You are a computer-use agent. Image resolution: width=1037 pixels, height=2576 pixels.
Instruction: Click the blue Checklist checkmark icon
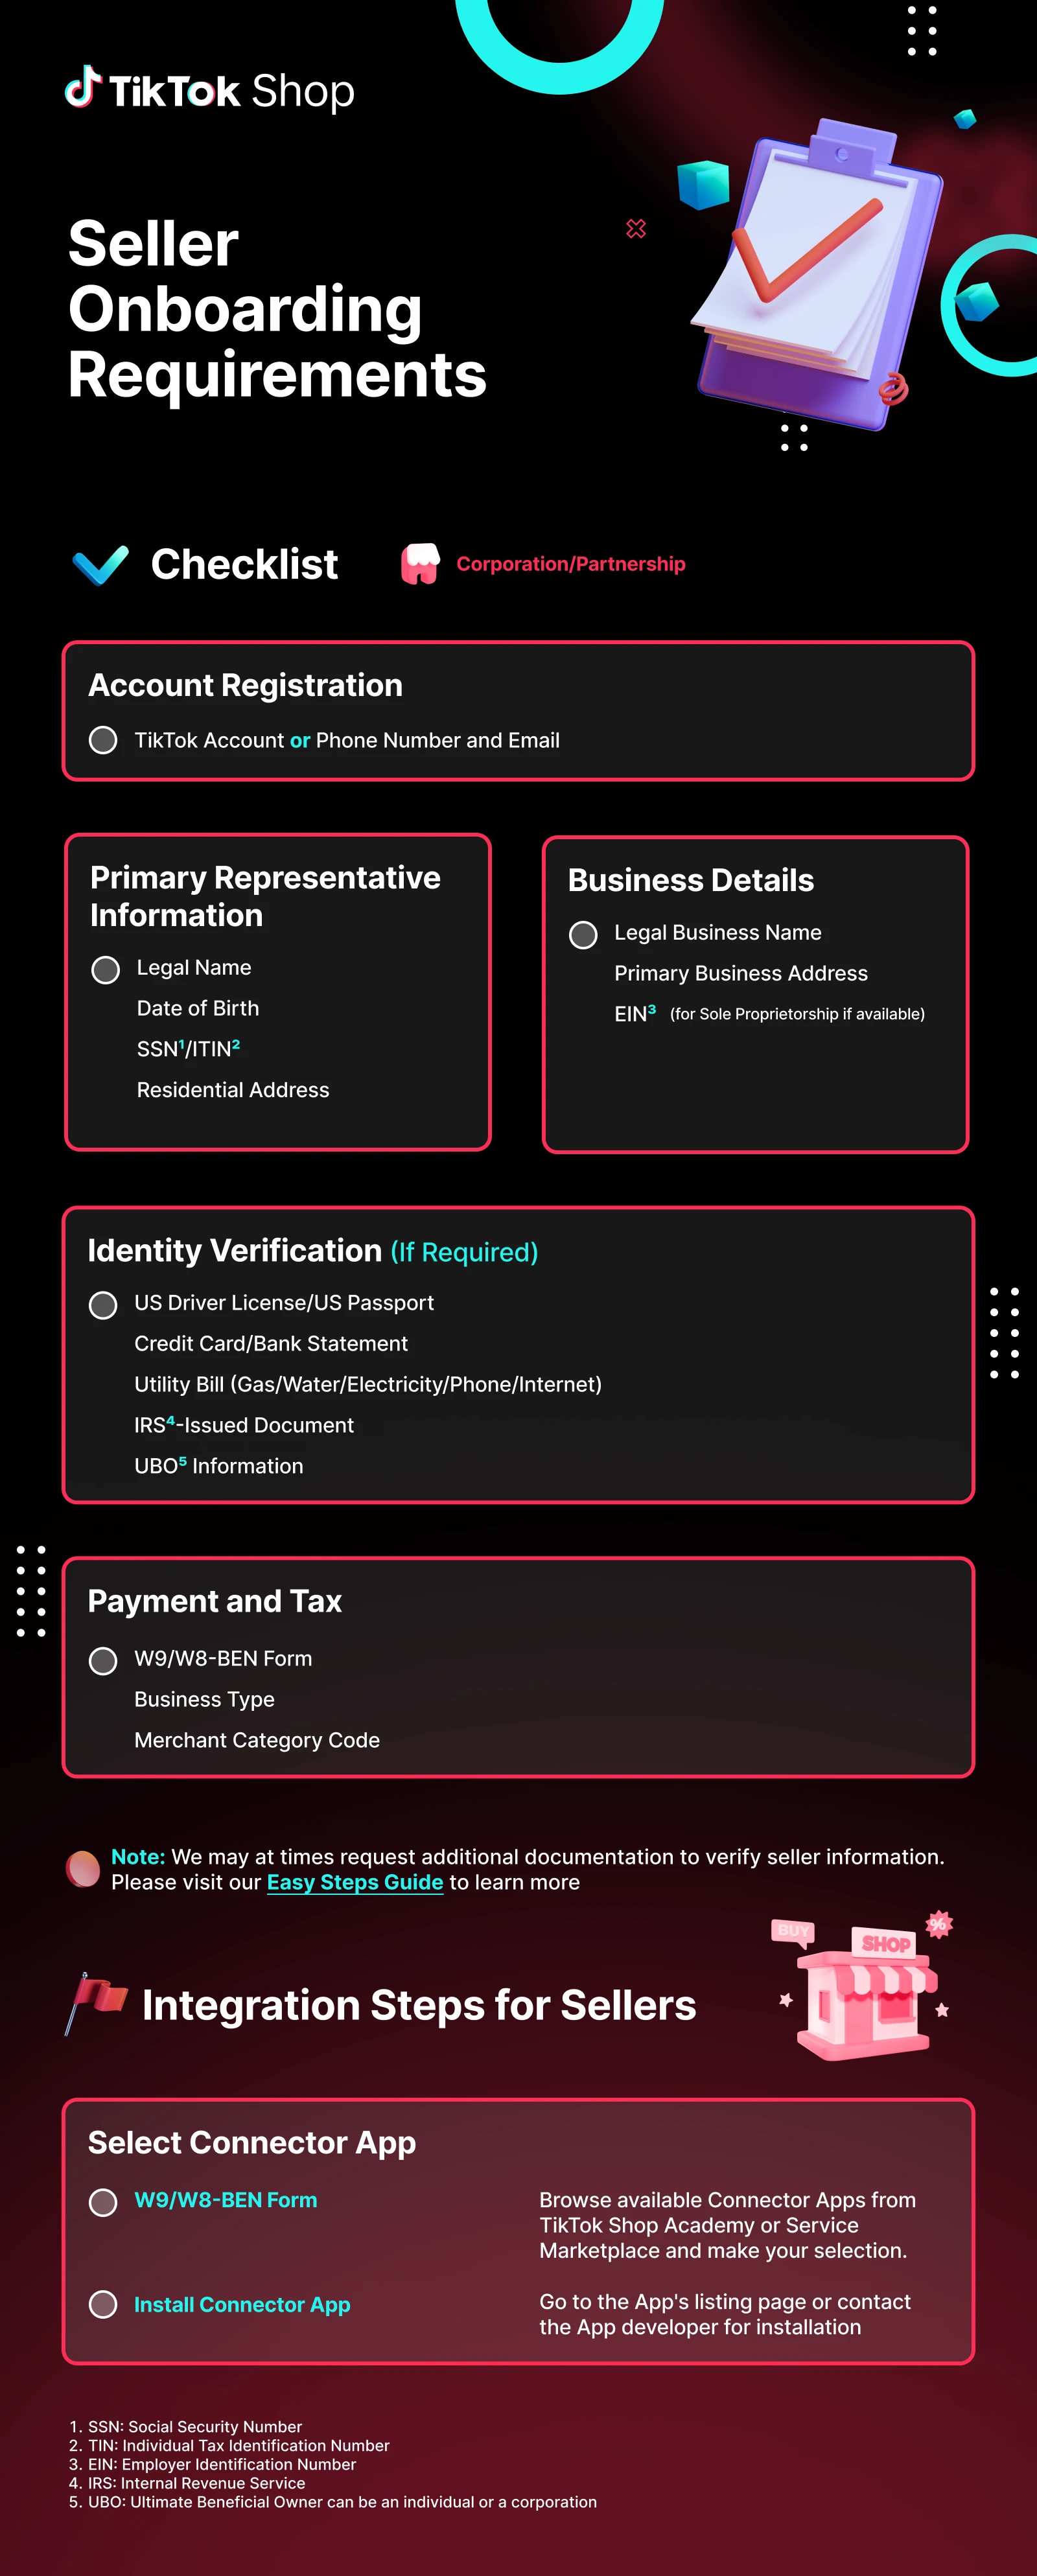[100, 565]
